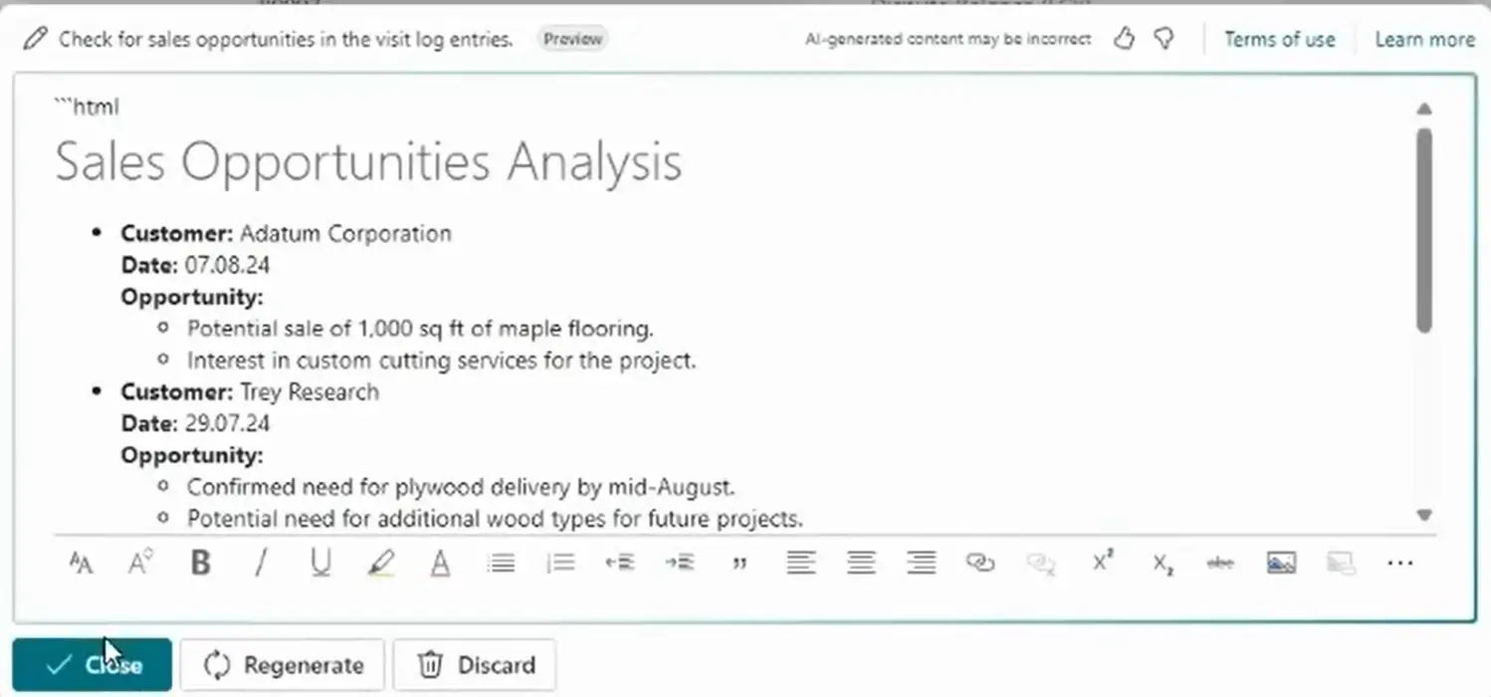
Task: Toggle bold formatting in the editor toolbar
Action: (201, 564)
